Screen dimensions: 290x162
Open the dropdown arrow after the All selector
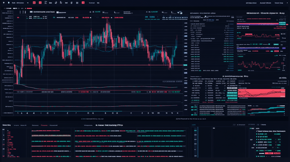(27, 3)
